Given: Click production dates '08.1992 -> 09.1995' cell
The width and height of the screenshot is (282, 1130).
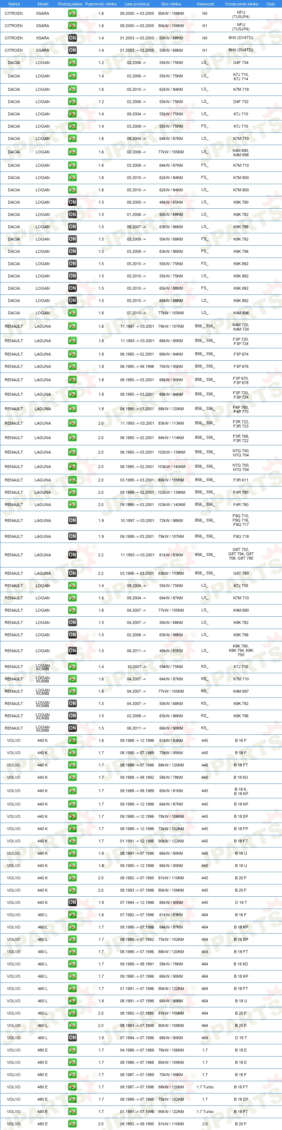Looking at the screenshot, I should pyautogui.click(x=137, y=1124).
